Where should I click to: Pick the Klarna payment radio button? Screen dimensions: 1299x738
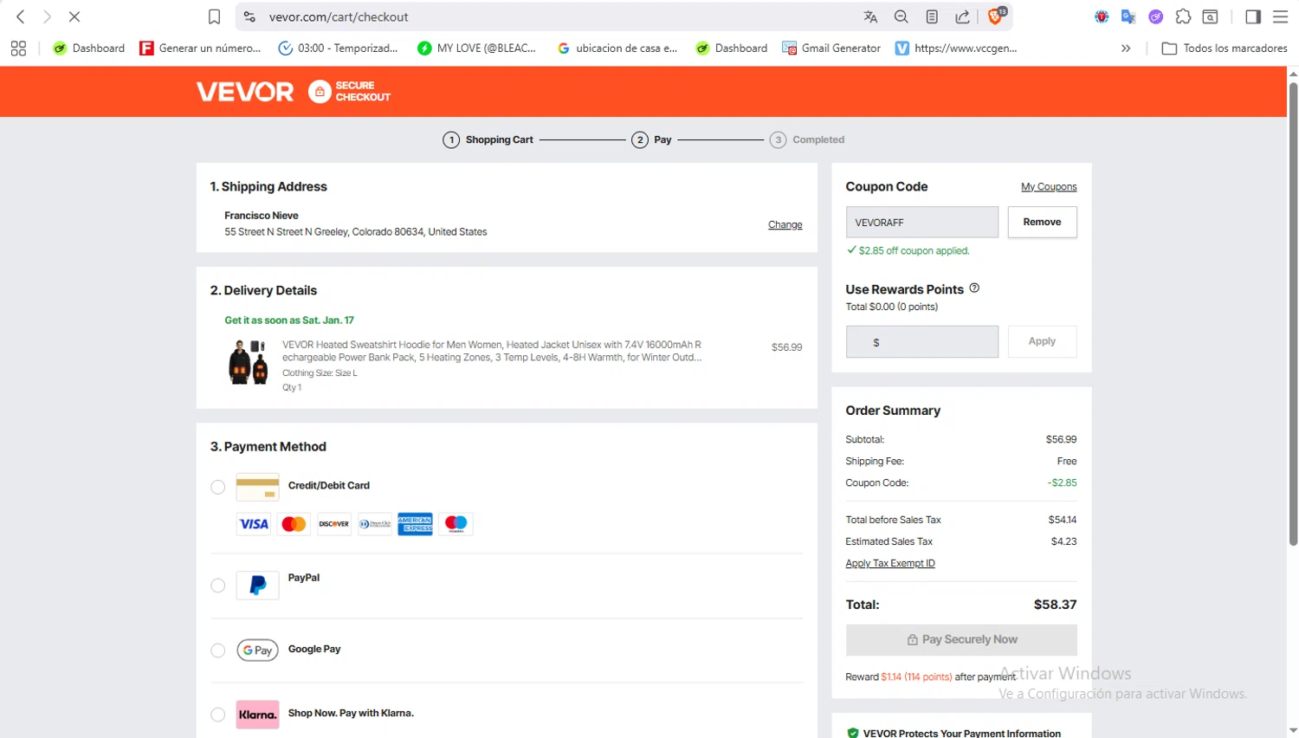coord(218,715)
